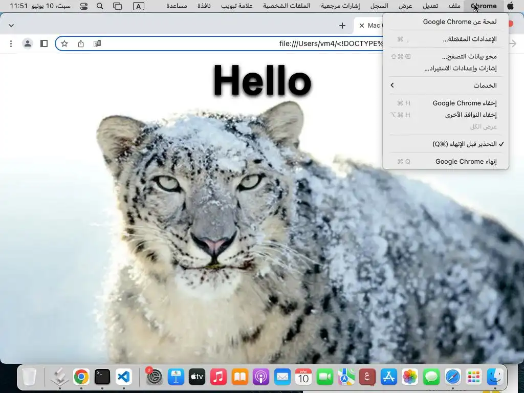
Task: Open Maps from the Dock
Action: tap(346, 377)
